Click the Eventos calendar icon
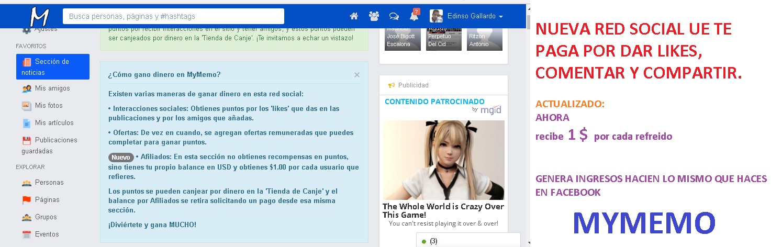The image size is (782, 247). 27,234
